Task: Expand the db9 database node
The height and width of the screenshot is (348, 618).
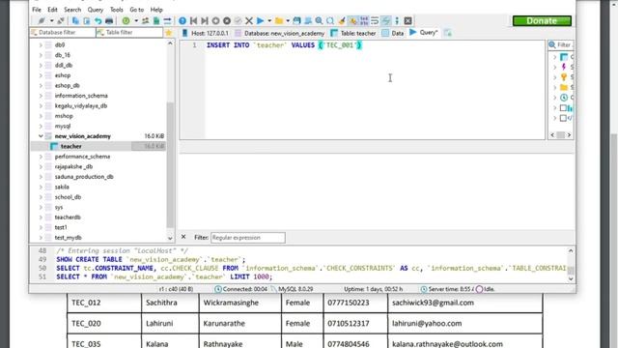Action: click(41, 45)
